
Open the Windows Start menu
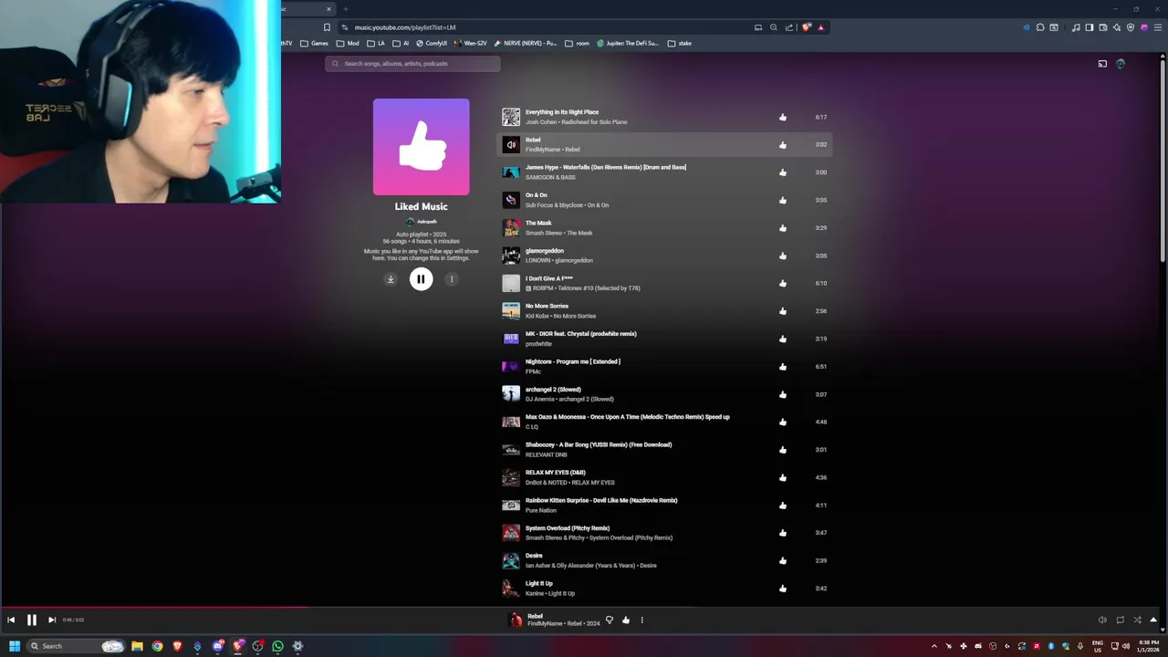[14, 646]
